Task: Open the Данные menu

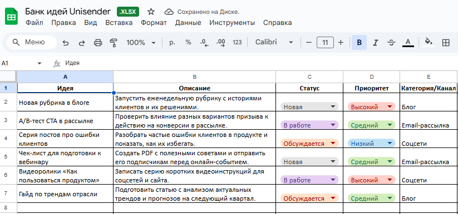Action: (x=188, y=23)
